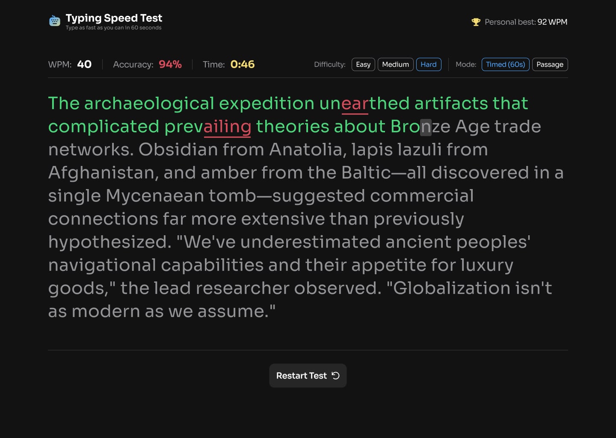This screenshot has height=438, width=616.
Task: Click the red underlined error in unearthed
Action: pyautogui.click(x=355, y=104)
